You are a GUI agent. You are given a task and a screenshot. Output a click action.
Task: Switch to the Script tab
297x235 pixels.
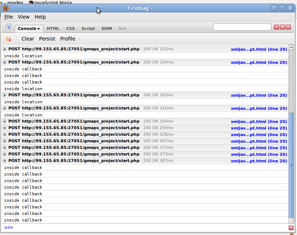(x=88, y=28)
